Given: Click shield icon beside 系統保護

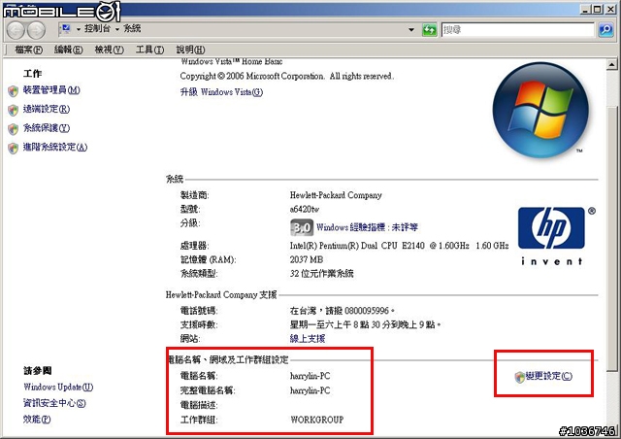Looking at the screenshot, I should pyautogui.click(x=13, y=129).
